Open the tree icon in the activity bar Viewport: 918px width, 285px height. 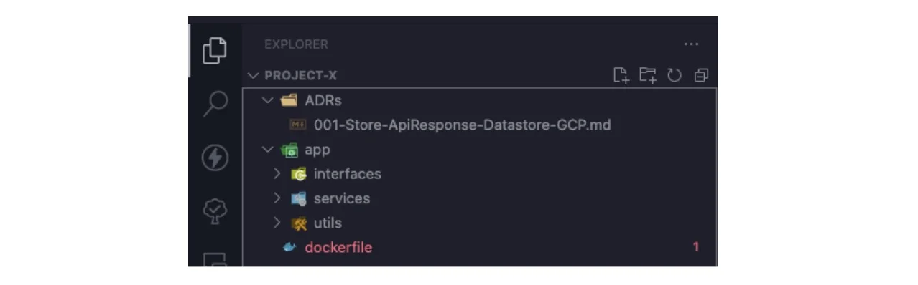point(215,211)
